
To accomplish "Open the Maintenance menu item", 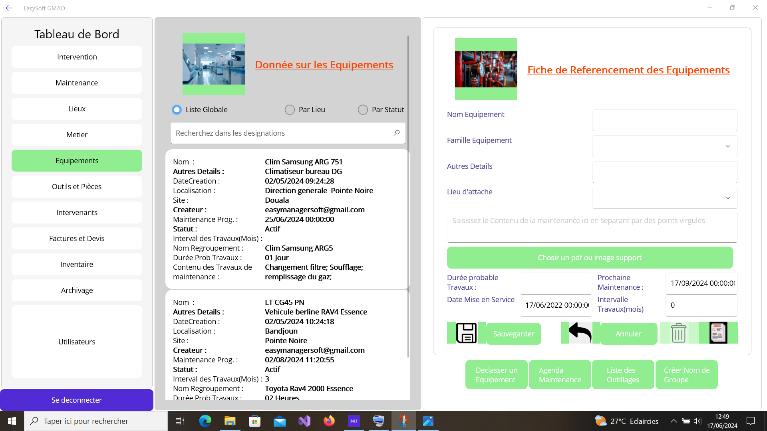I will pos(77,83).
